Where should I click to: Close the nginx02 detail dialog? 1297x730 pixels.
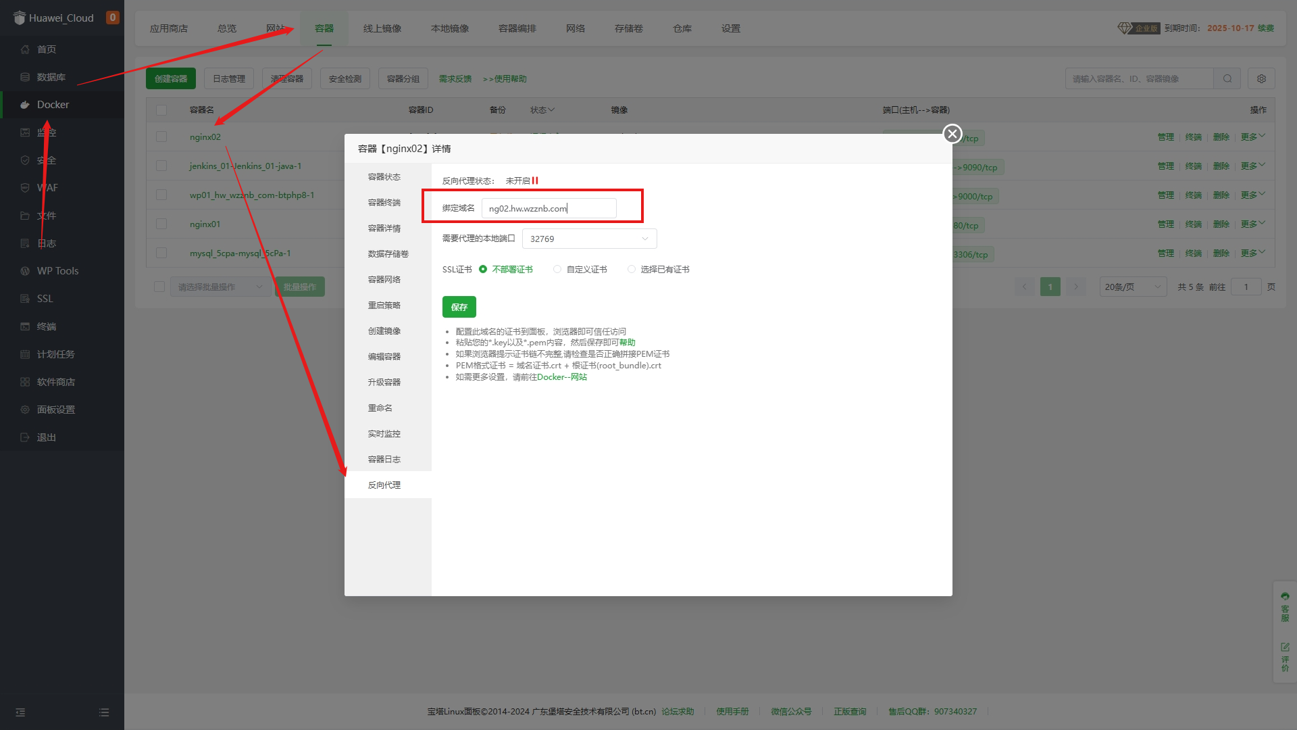coord(952,134)
